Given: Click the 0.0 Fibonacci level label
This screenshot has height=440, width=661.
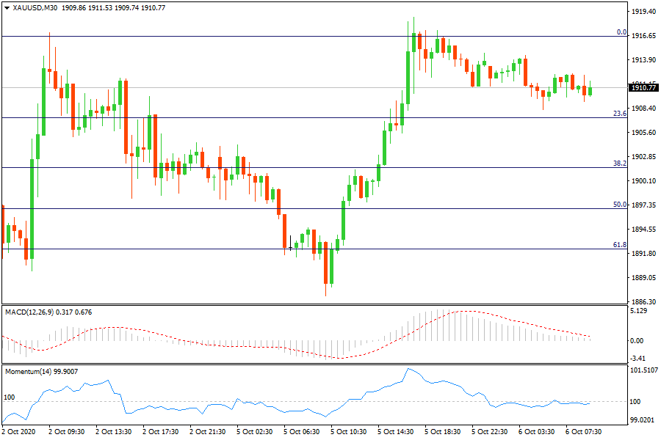Looking at the screenshot, I should [x=621, y=32].
